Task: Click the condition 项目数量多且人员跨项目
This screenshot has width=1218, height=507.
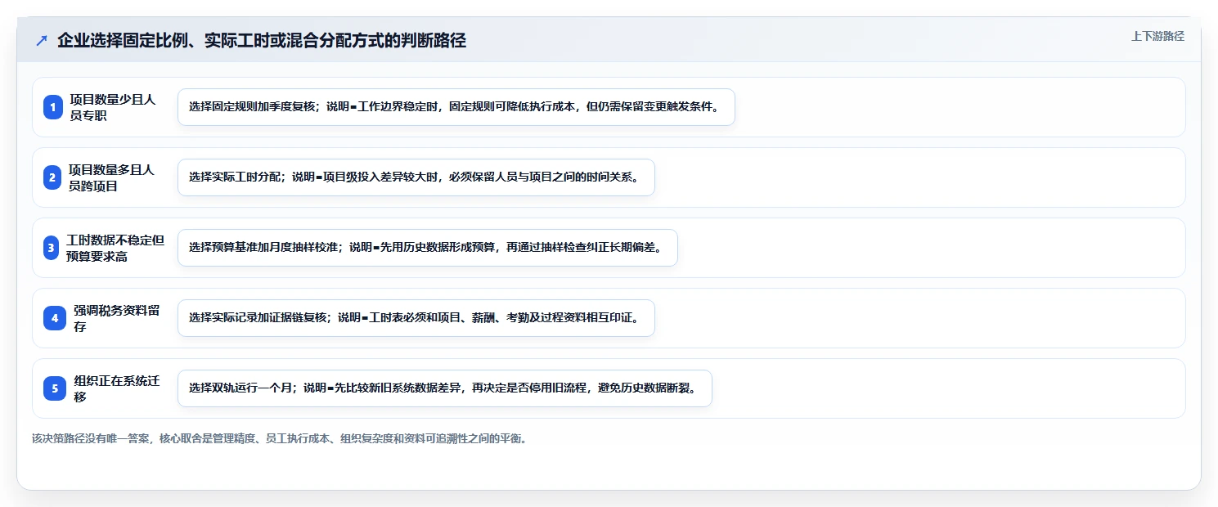Action: 111,177
